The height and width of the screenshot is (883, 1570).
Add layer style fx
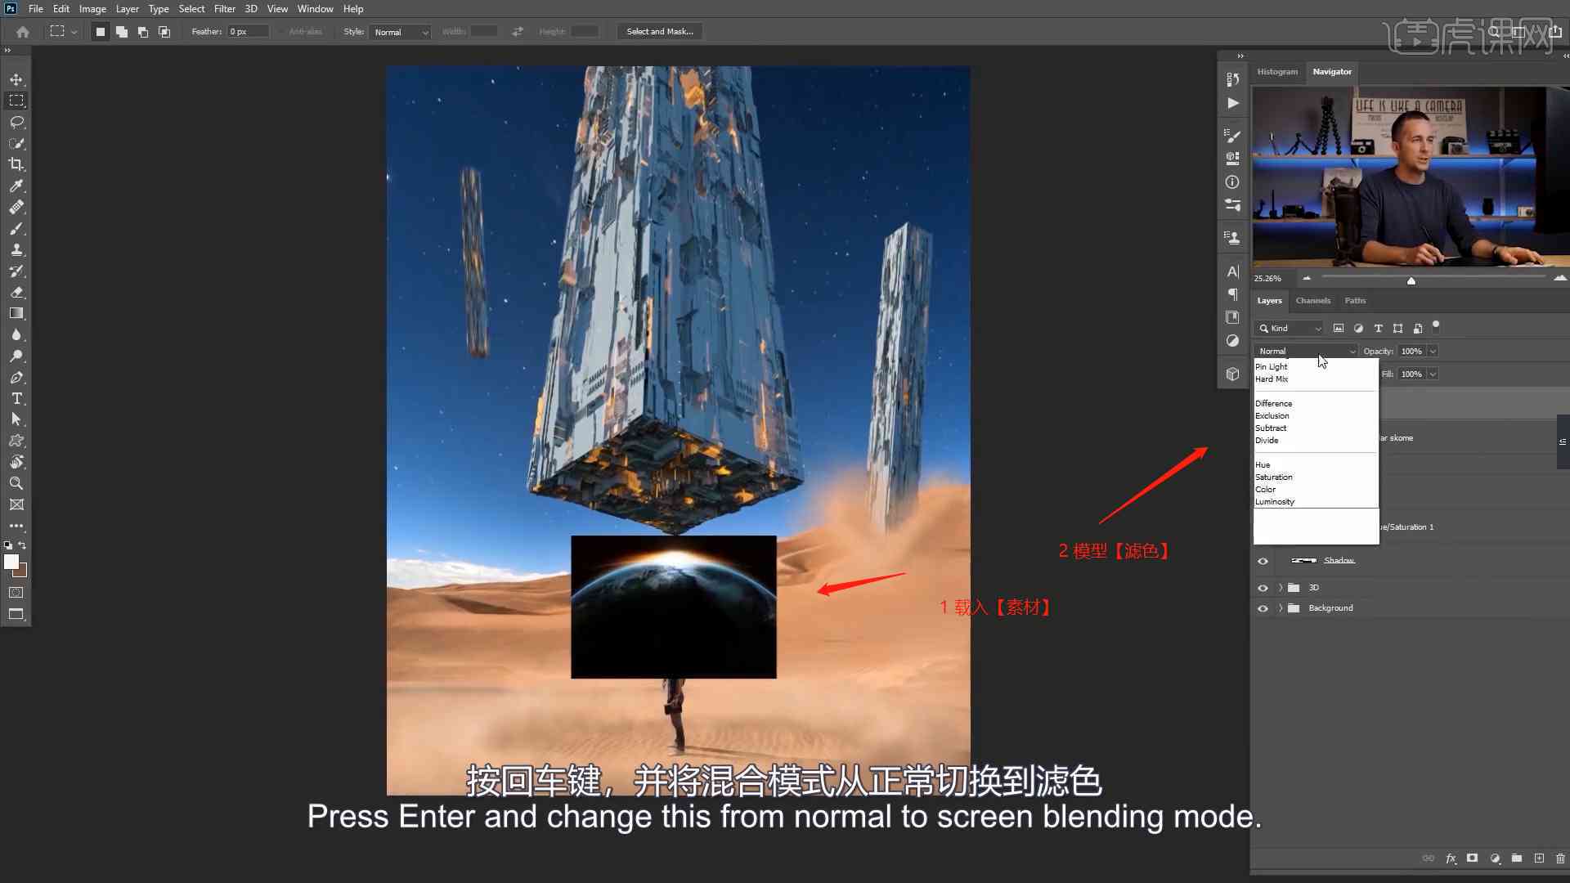pyautogui.click(x=1451, y=858)
